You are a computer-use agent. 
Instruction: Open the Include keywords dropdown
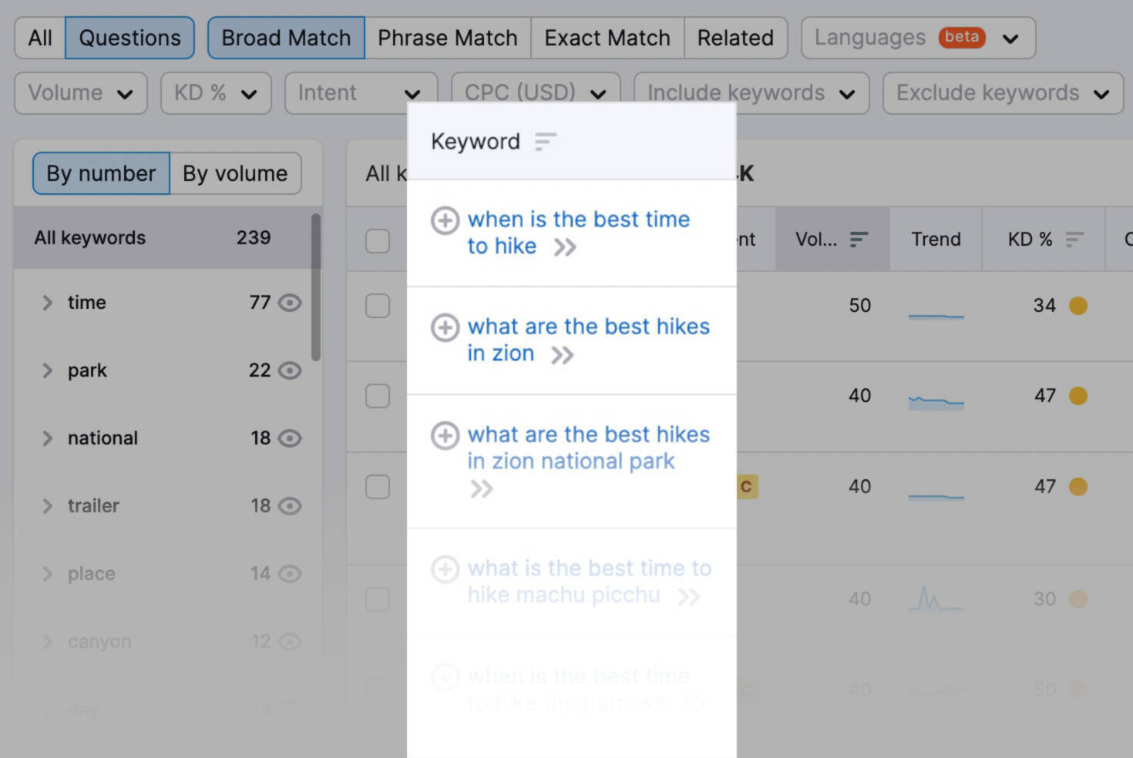(751, 93)
